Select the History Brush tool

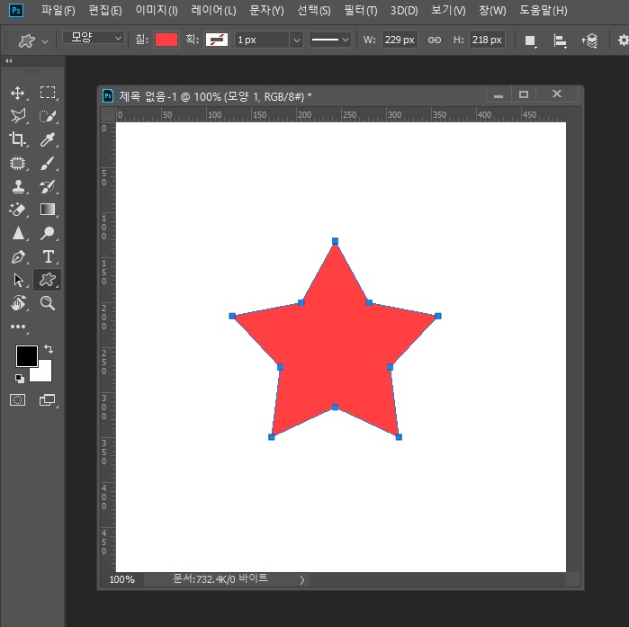(48, 186)
